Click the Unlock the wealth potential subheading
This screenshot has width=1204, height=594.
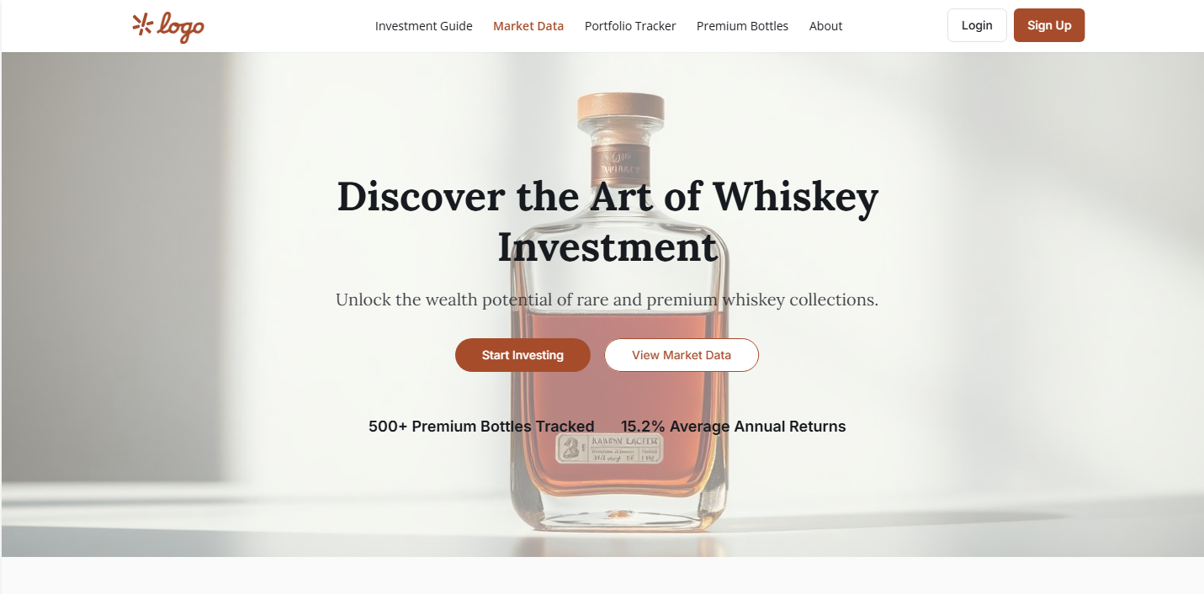tap(607, 300)
